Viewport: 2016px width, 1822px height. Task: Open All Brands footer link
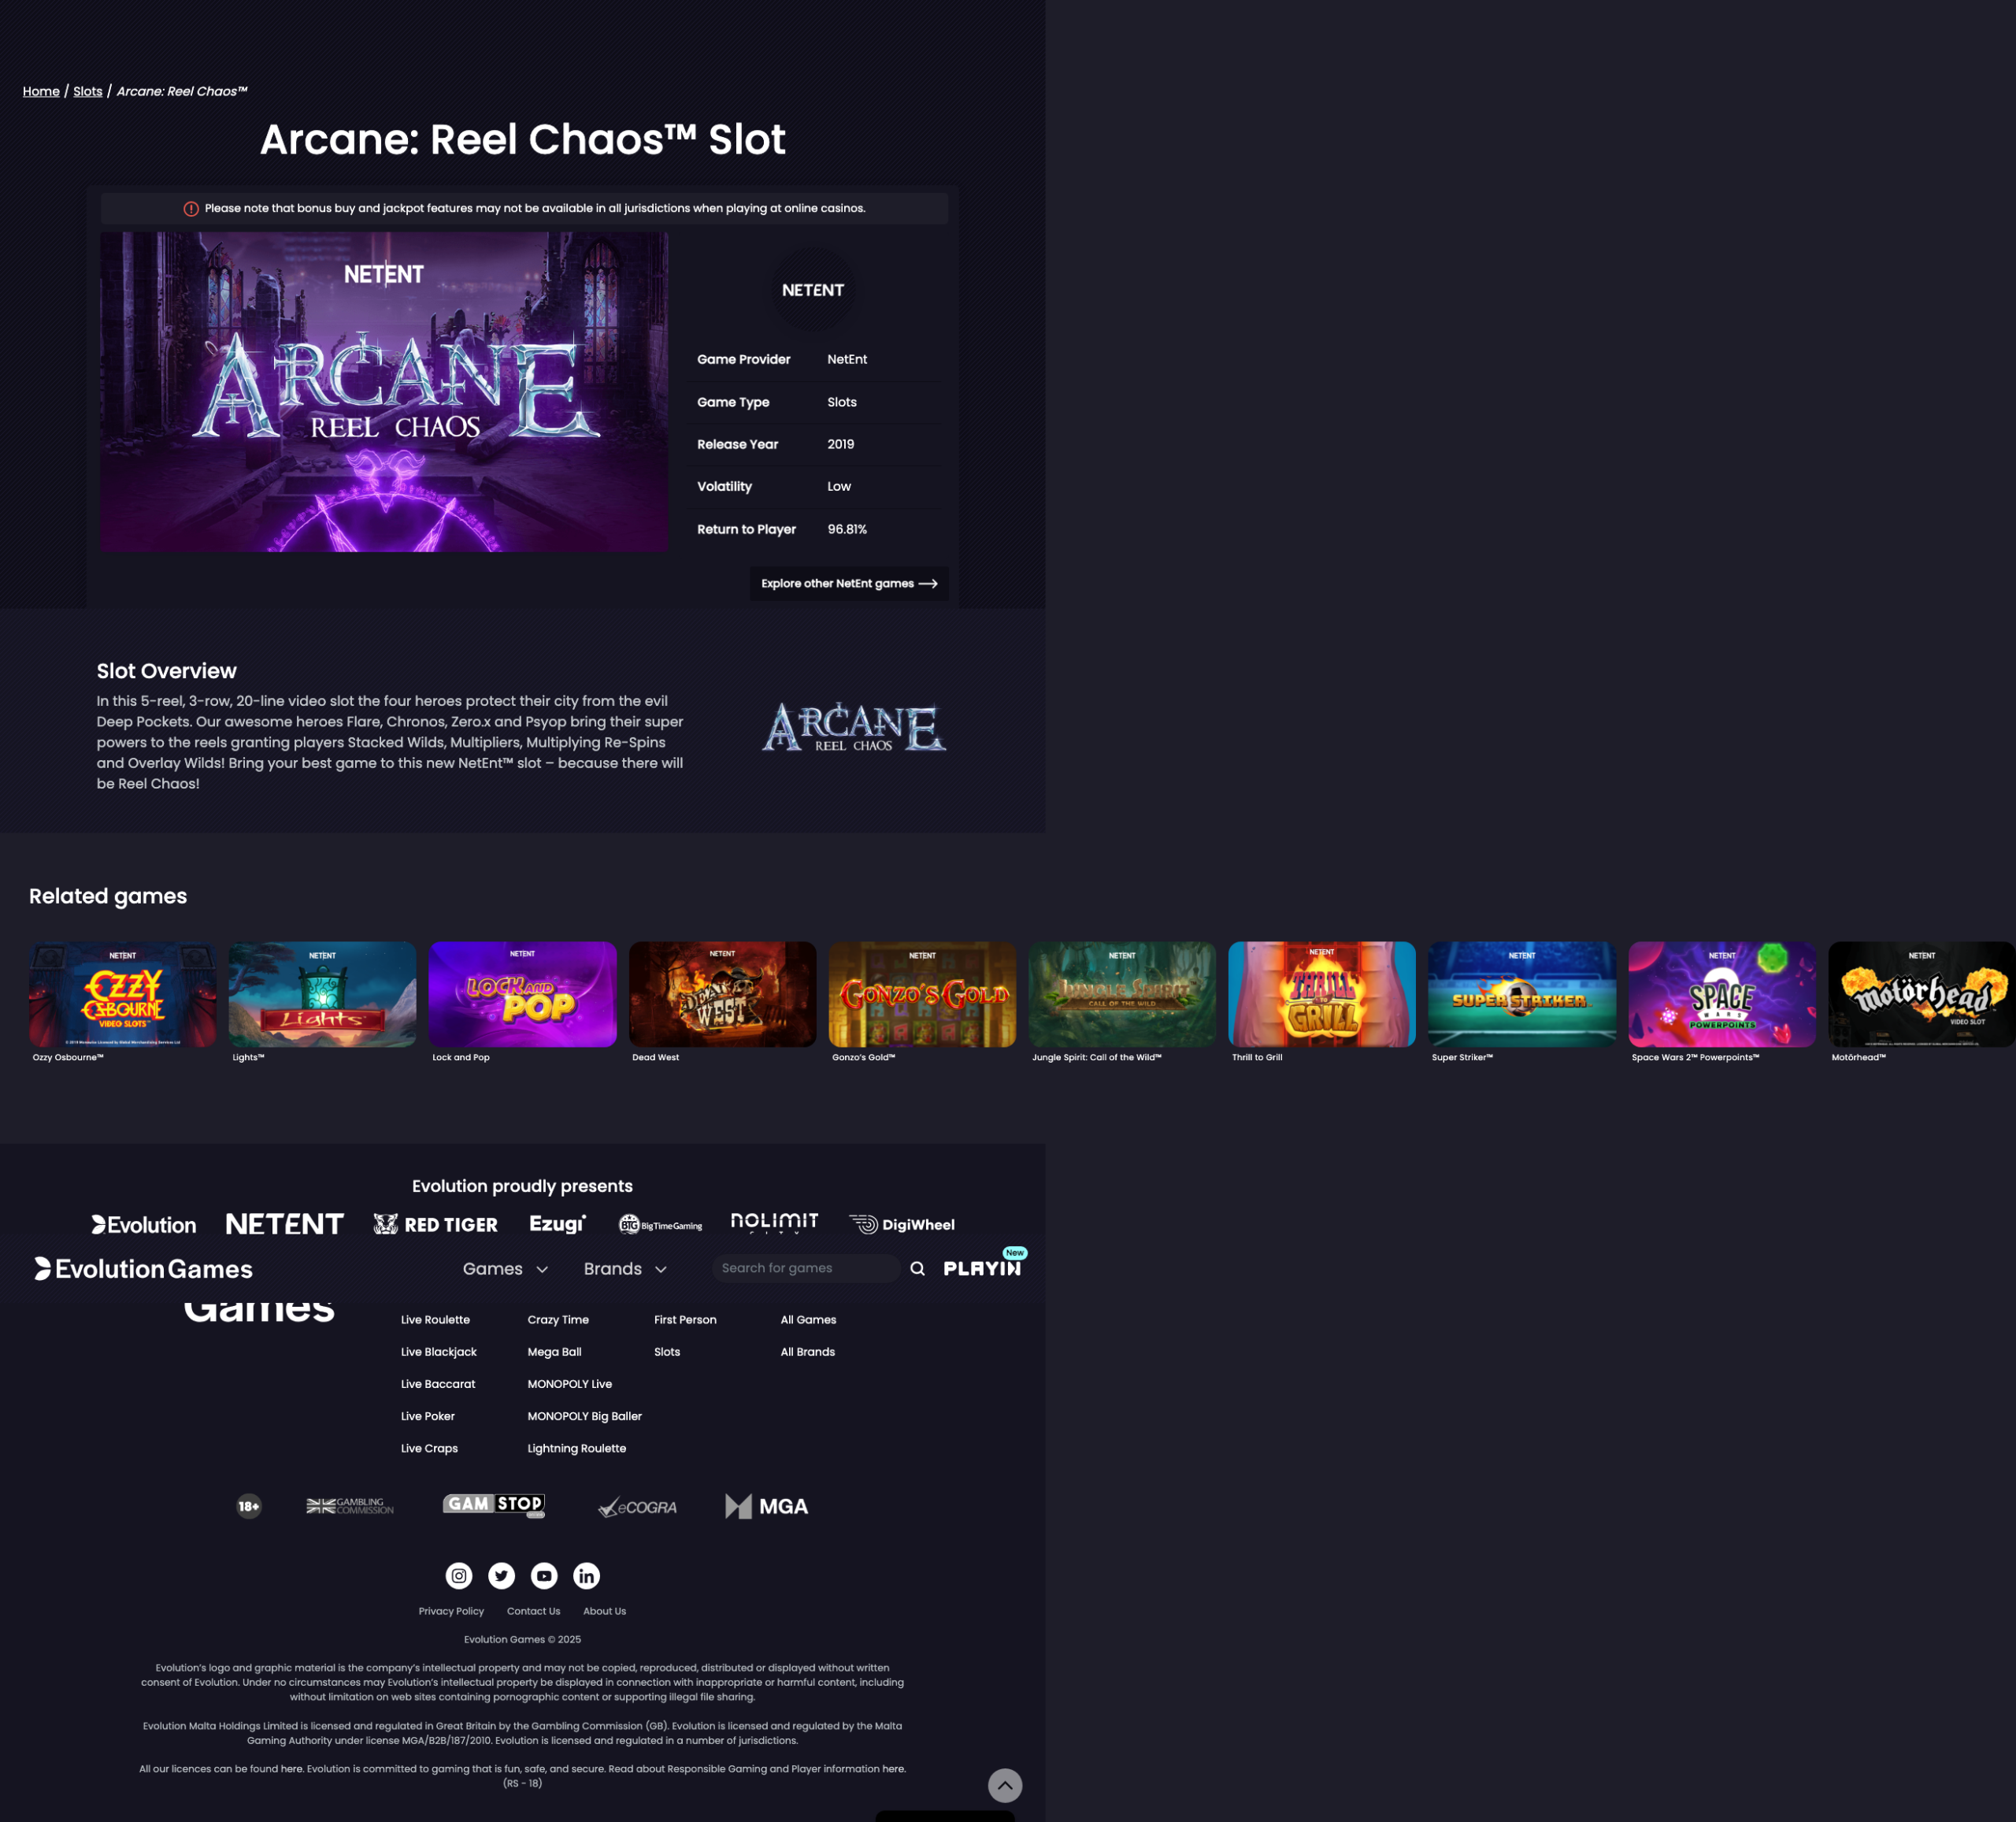[808, 1352]
